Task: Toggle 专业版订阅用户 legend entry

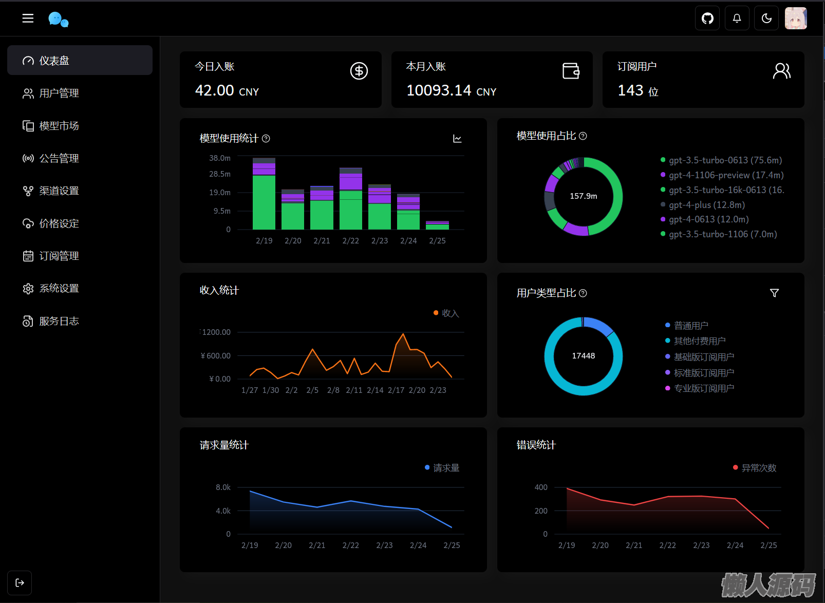Action: (700, 388)
